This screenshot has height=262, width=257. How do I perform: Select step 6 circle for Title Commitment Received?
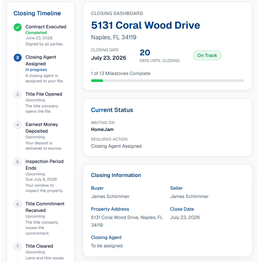point(18,204)
